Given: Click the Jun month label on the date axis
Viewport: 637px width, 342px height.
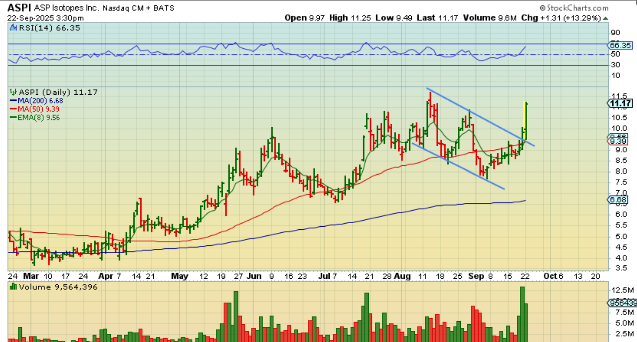Looking at the screenshot, I should tap(254, 276).
